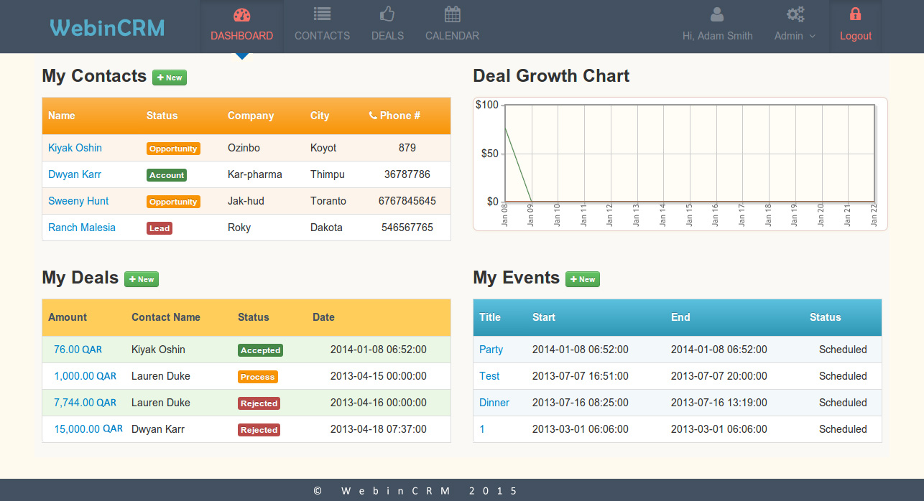Click the footer WebinCRM 2015 text
Image resolution: width=924 pixels, height=501 pixels.
pos(416,491)
